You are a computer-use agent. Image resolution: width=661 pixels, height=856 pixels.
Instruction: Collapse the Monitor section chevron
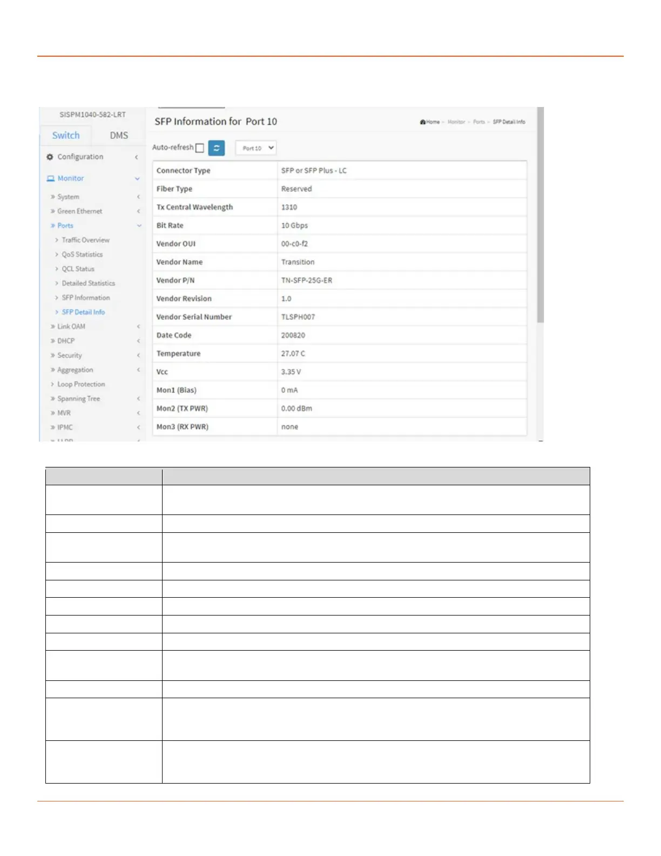click(x=137, y=178)
